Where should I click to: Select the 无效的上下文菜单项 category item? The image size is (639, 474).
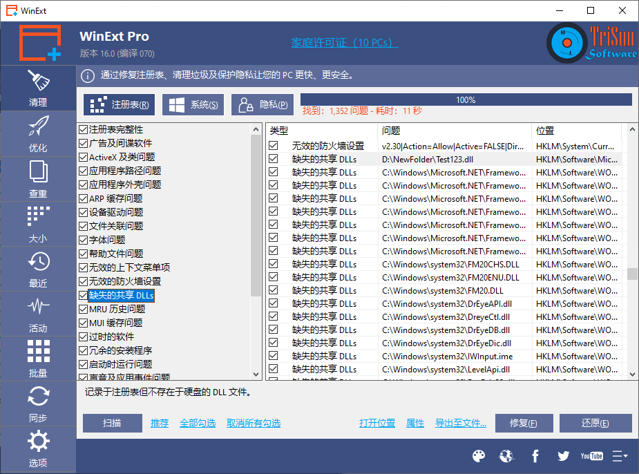click(130, 268)
